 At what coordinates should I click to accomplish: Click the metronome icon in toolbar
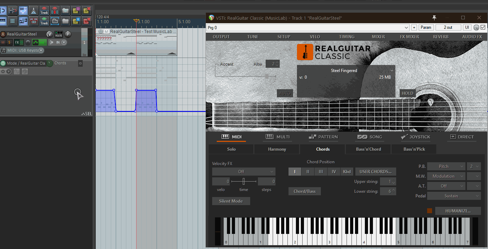pyautogui.click(x=34, y=10)
